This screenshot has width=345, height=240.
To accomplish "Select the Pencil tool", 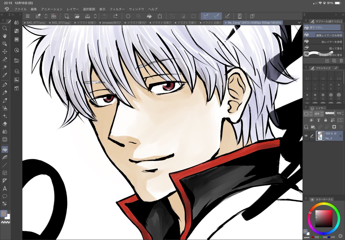I will pos(5,93).
